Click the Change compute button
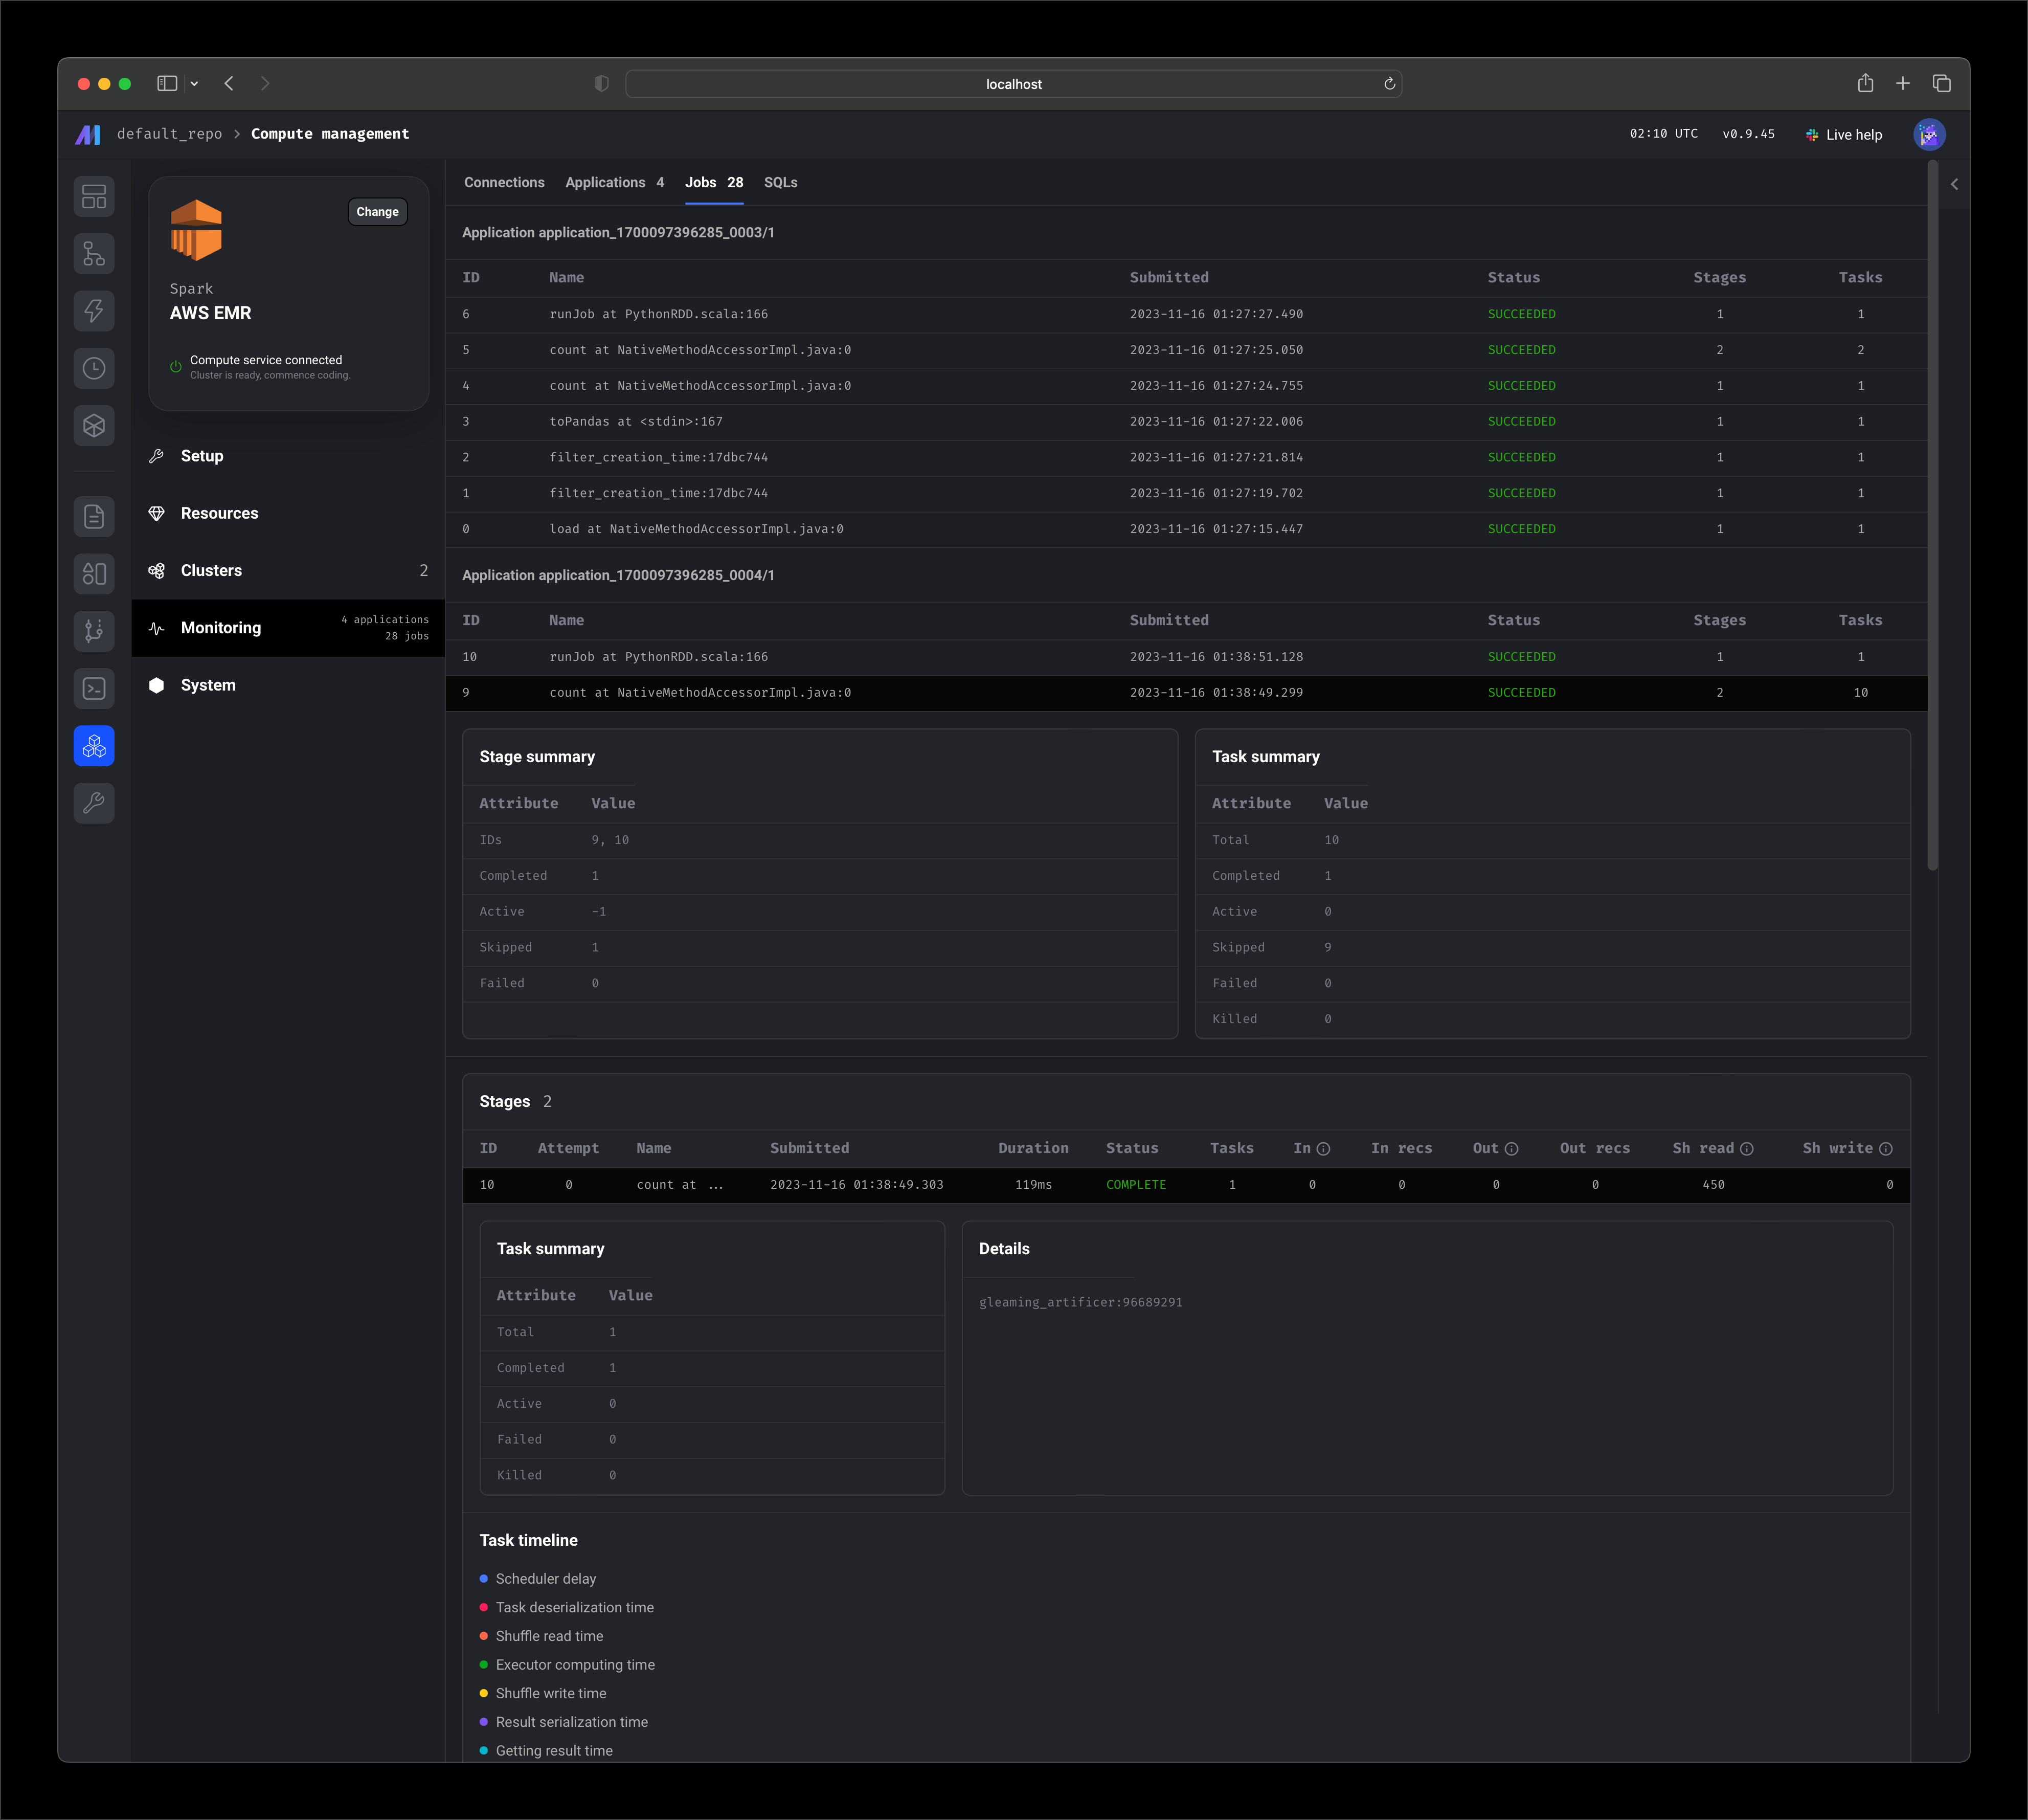The width and height of the screenshot is (2028, 1820). coord(378,212)
